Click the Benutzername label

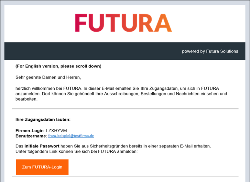(x=30, y=136)
